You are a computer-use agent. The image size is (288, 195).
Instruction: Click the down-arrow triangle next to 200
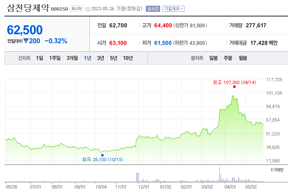(26, 41)
